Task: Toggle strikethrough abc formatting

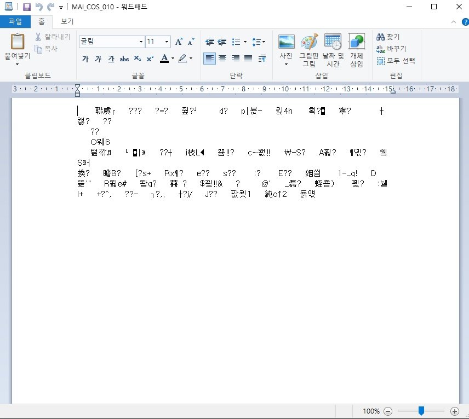Action: coord(124,59)
